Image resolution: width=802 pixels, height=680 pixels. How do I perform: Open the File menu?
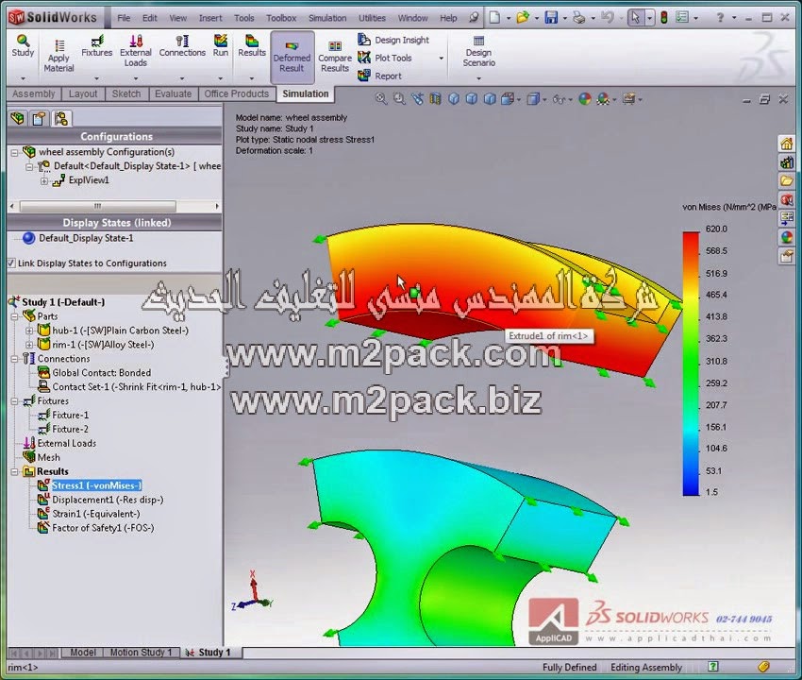tap(124, 18)
